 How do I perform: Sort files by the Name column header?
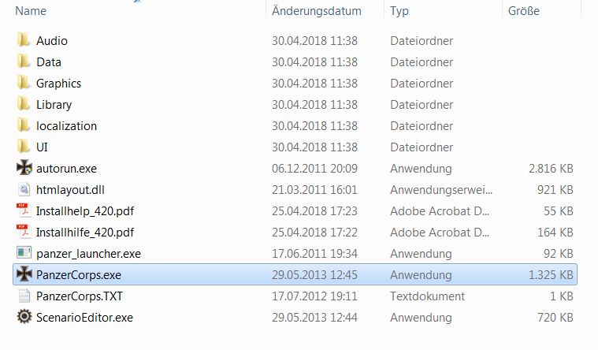pos(30,11)
